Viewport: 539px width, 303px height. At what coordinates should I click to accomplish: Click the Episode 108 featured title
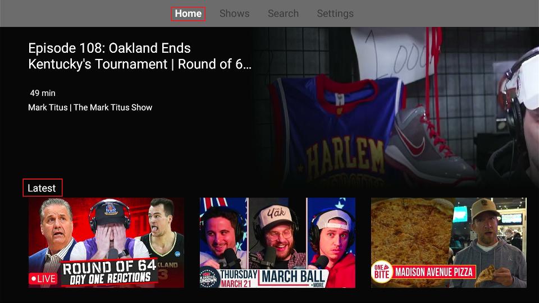tap(140, 56)
